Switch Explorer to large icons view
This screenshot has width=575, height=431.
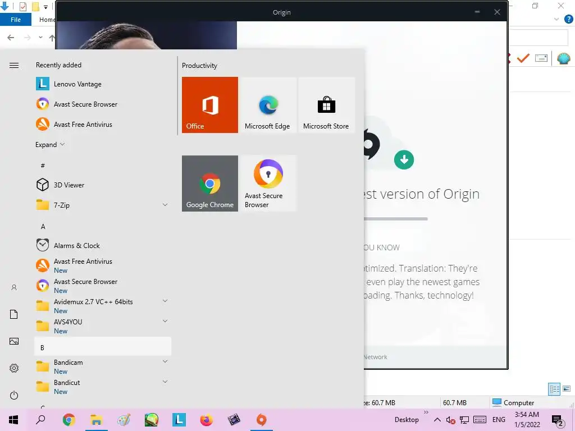pos(567,389)
